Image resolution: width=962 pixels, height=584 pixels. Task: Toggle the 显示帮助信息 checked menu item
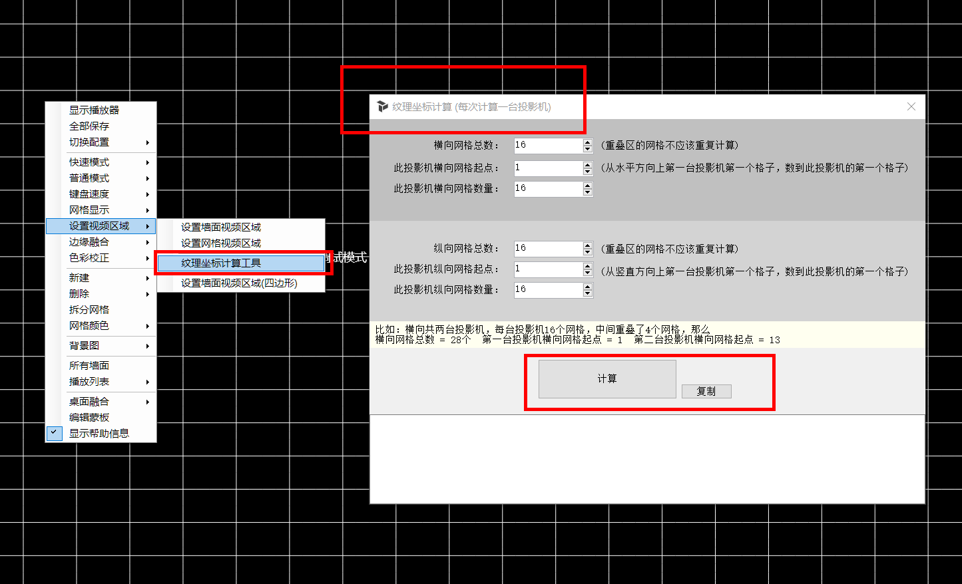click(101, 434)
